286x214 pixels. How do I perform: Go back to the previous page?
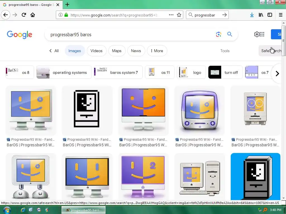pos(6,15)
